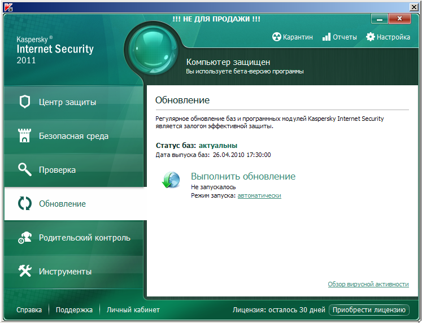Click the Приобрести лицензию button

click(x=369, y=310)
